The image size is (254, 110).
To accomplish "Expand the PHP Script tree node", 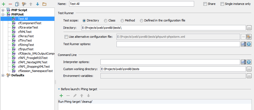I will pyautogui.click(x=3, y=10).
